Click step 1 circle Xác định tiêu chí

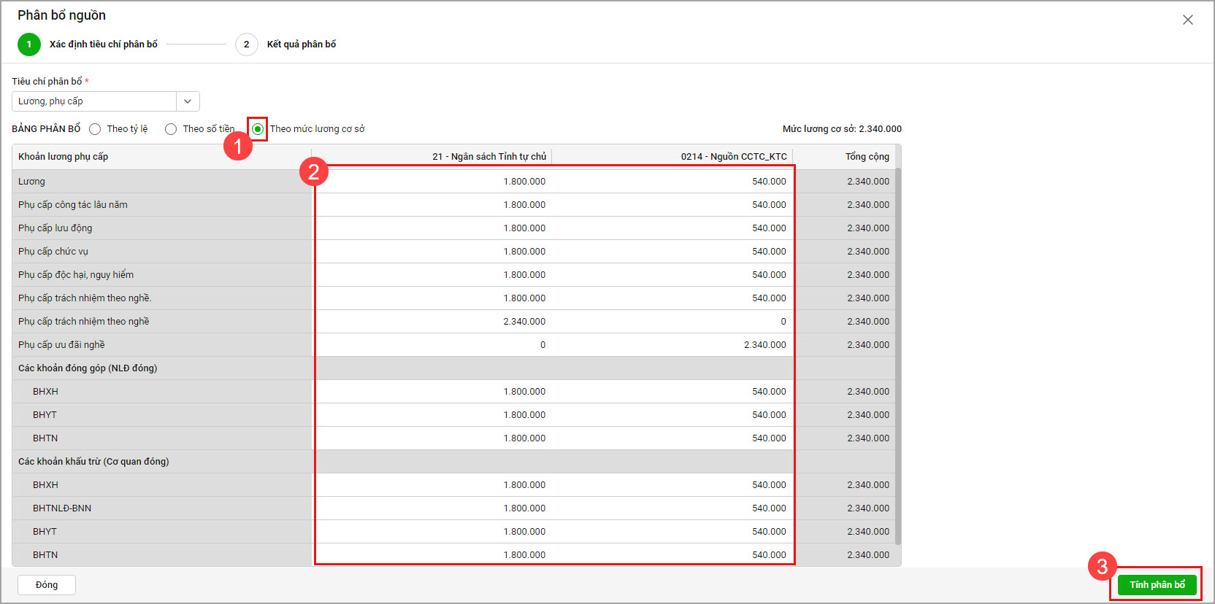pos(29,44)
